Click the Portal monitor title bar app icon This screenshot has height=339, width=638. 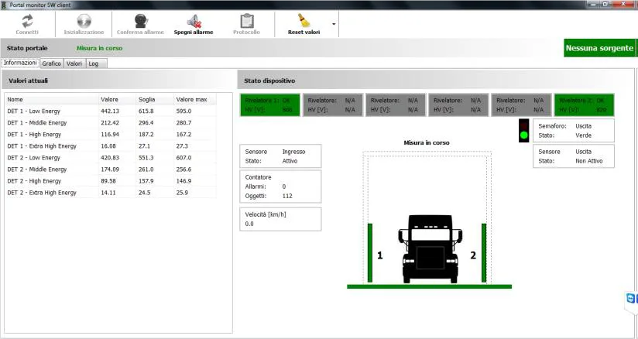(5, 5)
